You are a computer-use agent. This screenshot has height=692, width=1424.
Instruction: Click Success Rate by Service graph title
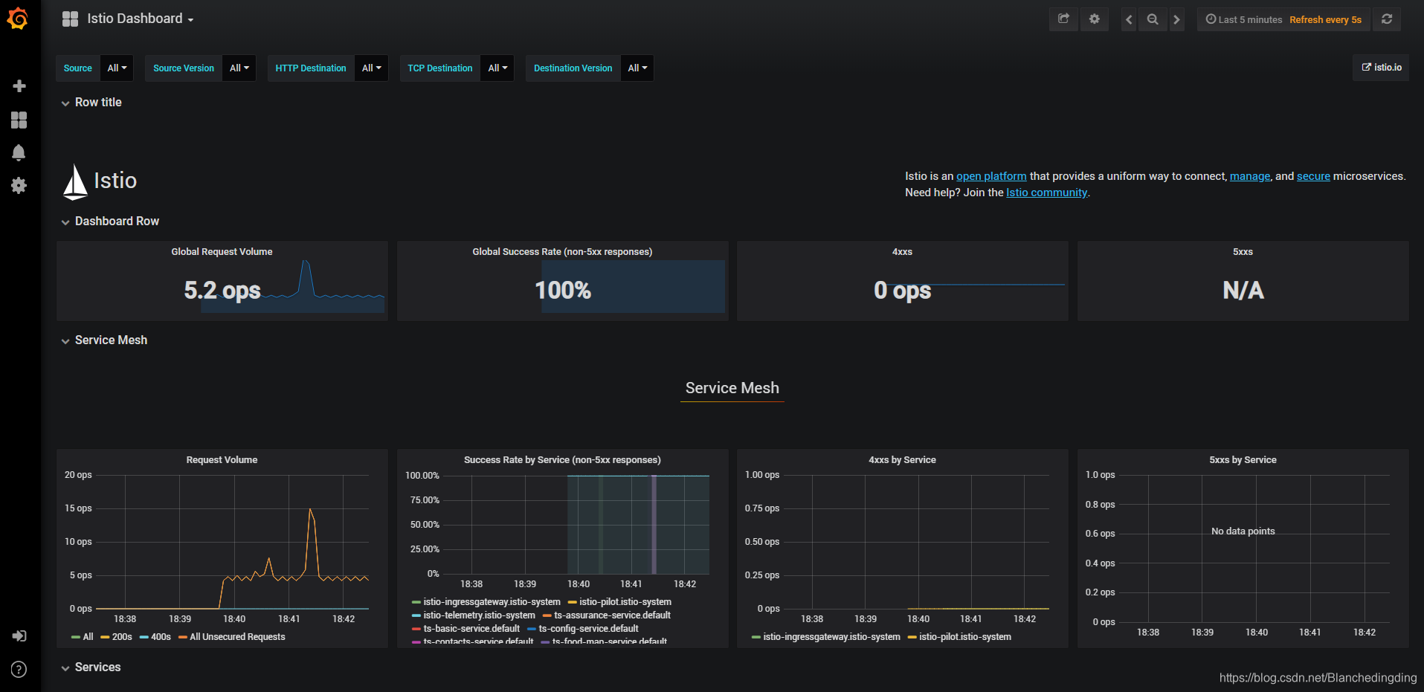click(x=562, y=460)
